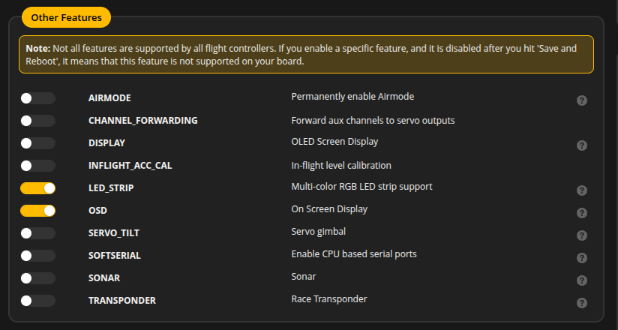Image resolution: width=618 pixels, height=330 pixels.
Task: Turn on TRANSPONDER switch
Action: click(x=37, y=301)
